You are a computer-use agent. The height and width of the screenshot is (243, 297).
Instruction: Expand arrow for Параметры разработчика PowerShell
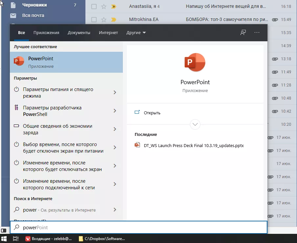pyautogui.click(x=115, y=111)
